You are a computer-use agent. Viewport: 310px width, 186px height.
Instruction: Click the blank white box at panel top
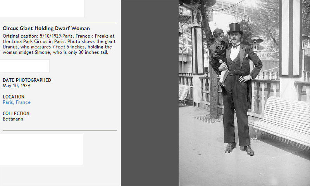pyautogui.click(x=42, y=8)
